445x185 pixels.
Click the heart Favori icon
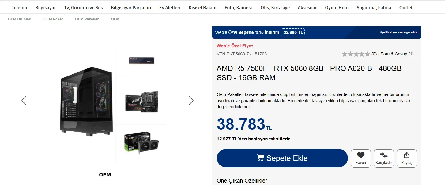(361, 155)
